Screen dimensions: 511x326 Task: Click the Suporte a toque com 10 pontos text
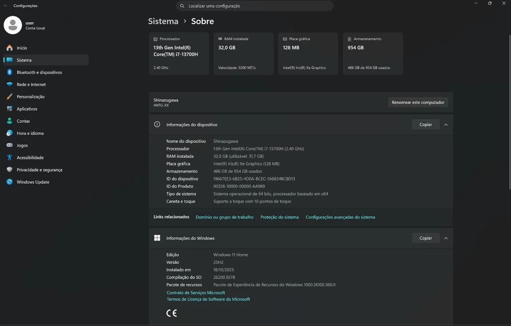252,201
